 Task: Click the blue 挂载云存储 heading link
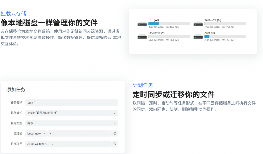pos(13,13)
